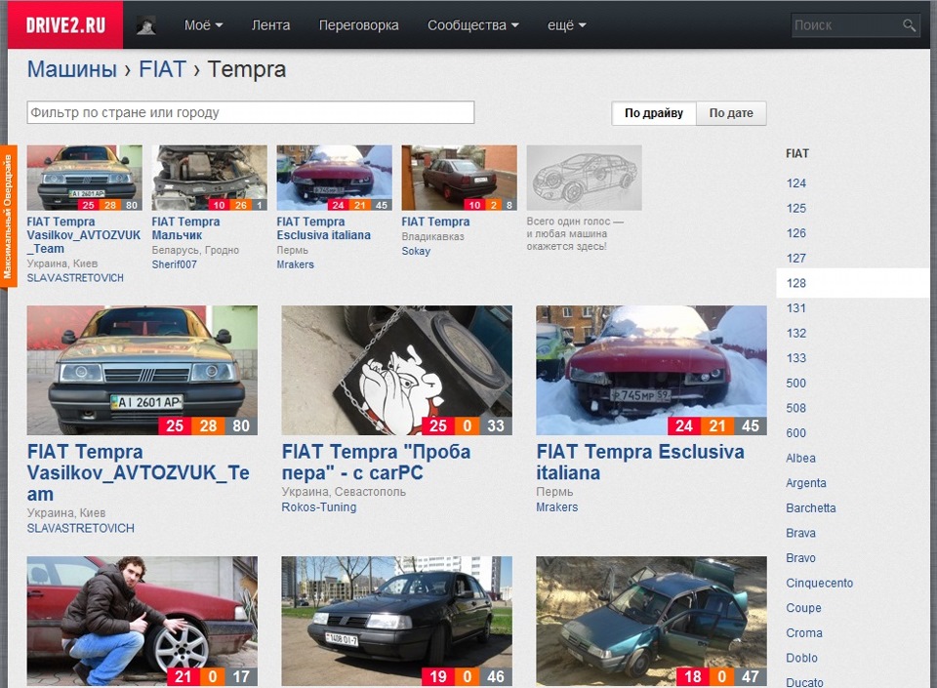
Task: Go to Переговорка in the top menu
Action: (358, 25)
